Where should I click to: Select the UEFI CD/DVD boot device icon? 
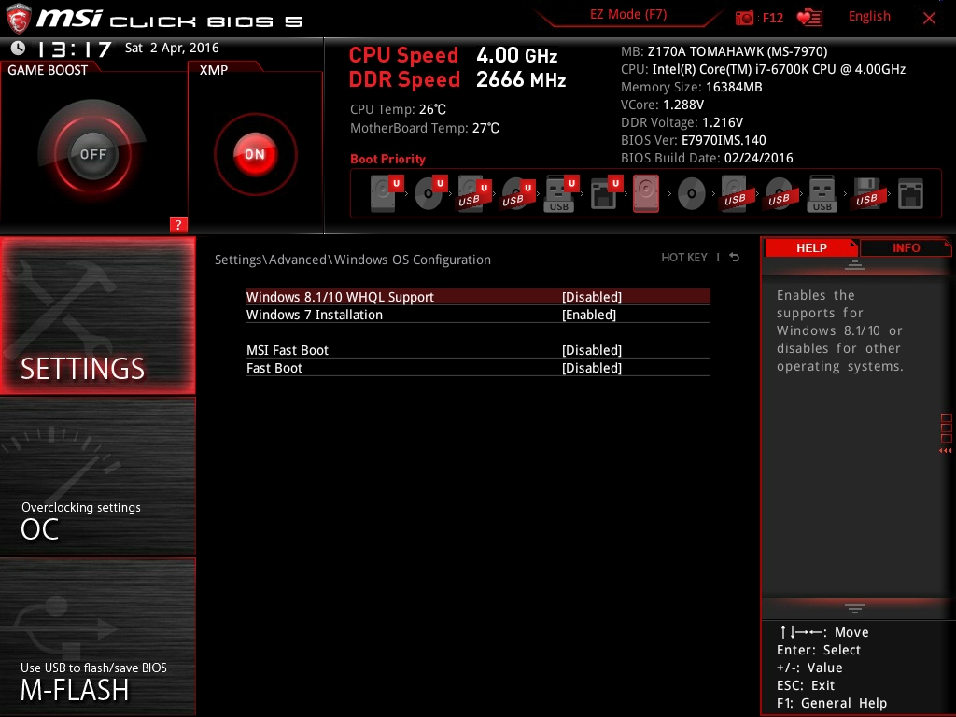[x=430, y=193]
